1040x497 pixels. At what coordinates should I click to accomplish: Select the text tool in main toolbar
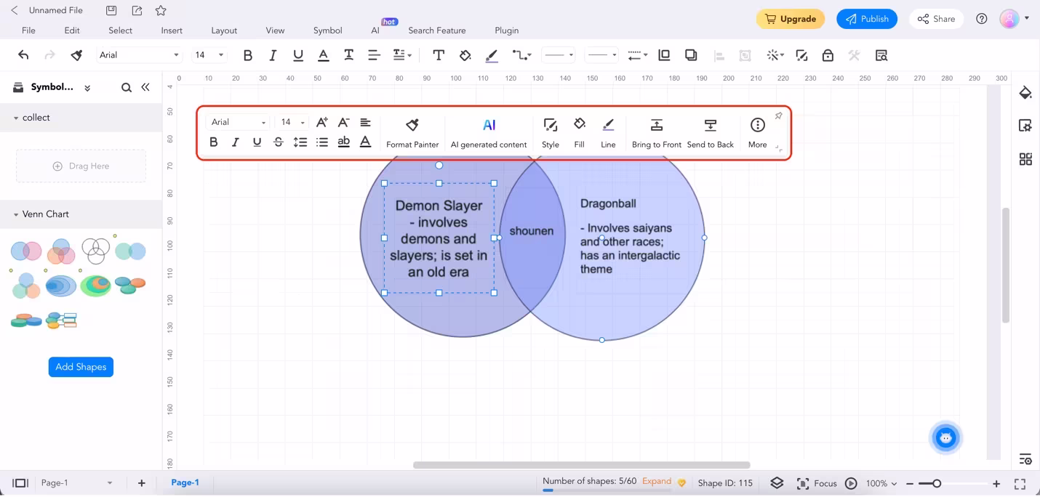439,55
